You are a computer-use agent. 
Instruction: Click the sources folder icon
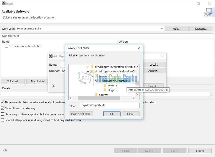96,95
